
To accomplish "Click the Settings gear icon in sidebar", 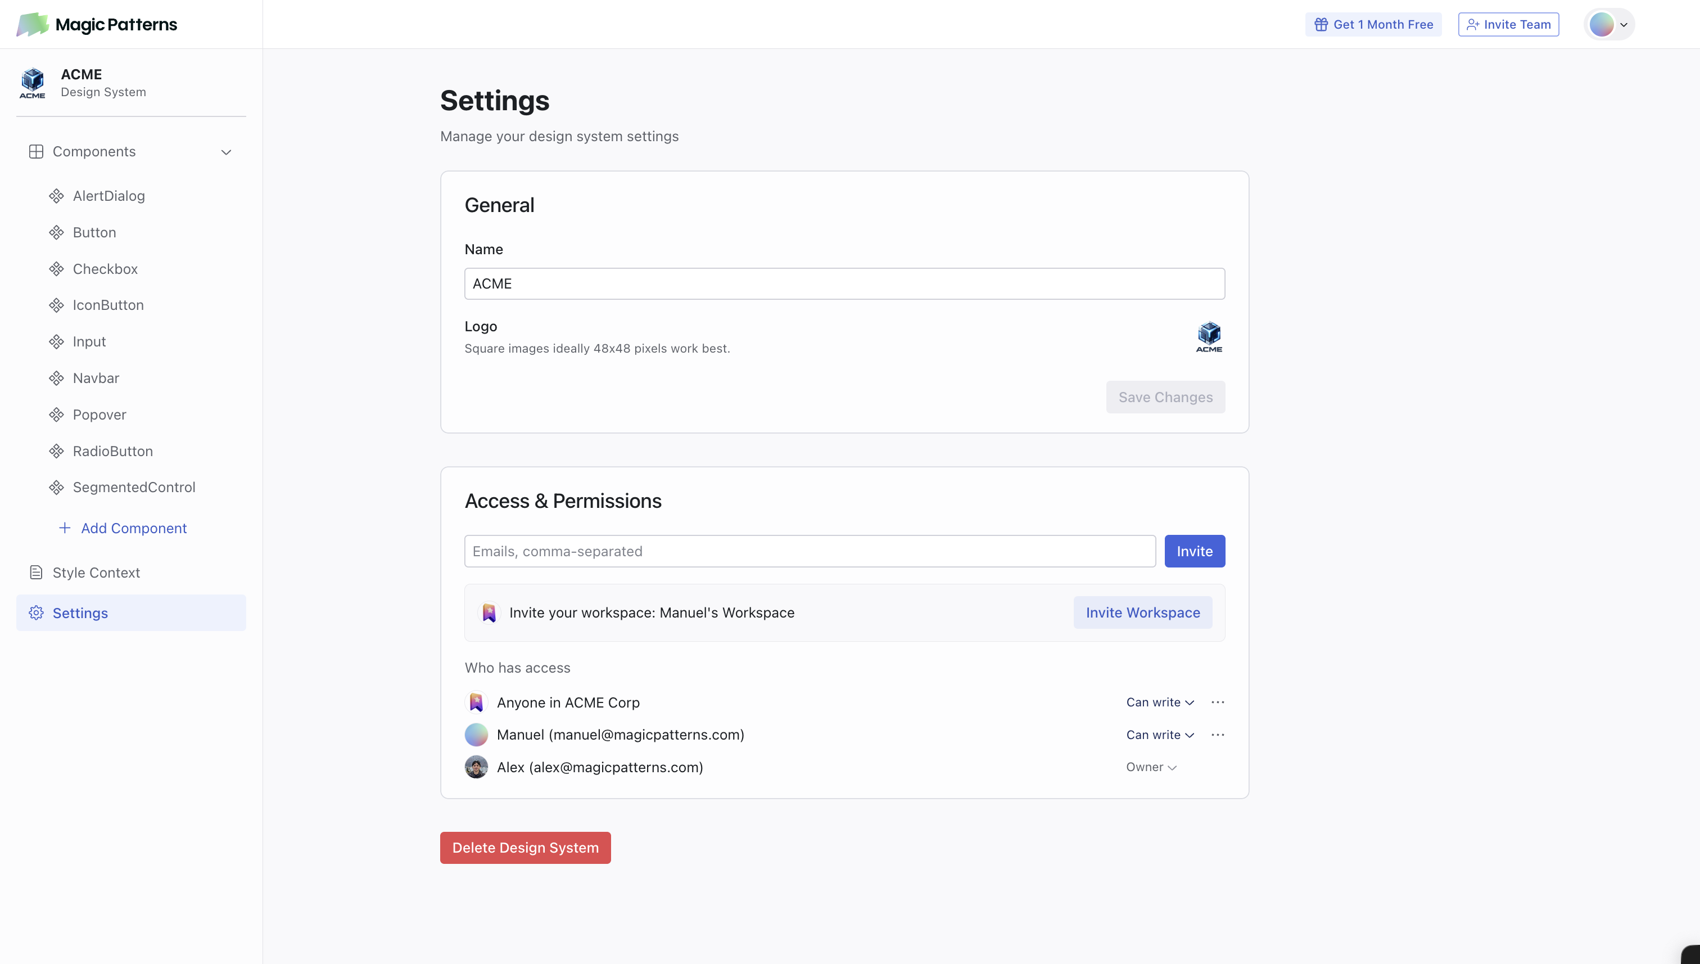I will [37, 612].
